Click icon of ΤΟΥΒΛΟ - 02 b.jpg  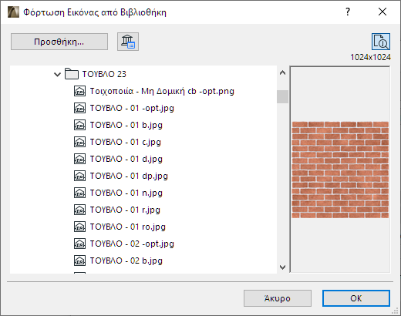tap(79, 261)
